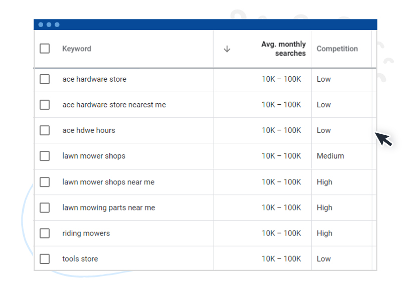Screen dimensions: 411x286
Task: Click keyword text 'ace hardware store'
Action: (94, 79)
